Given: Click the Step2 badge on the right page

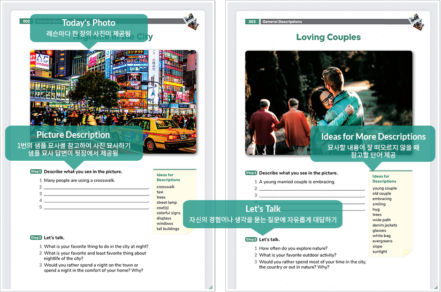Looking at the screenshot, I should [x=251, y=240].
